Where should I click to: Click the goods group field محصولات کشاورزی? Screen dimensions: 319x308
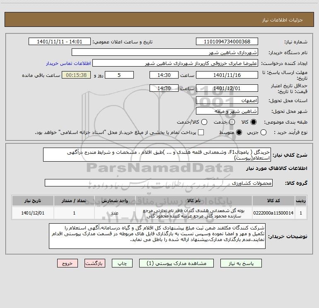[159, 183]
